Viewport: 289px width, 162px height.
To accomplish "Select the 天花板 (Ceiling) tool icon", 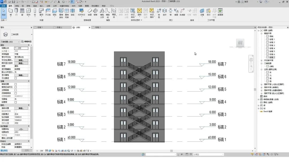I will [x=48, y=12].
